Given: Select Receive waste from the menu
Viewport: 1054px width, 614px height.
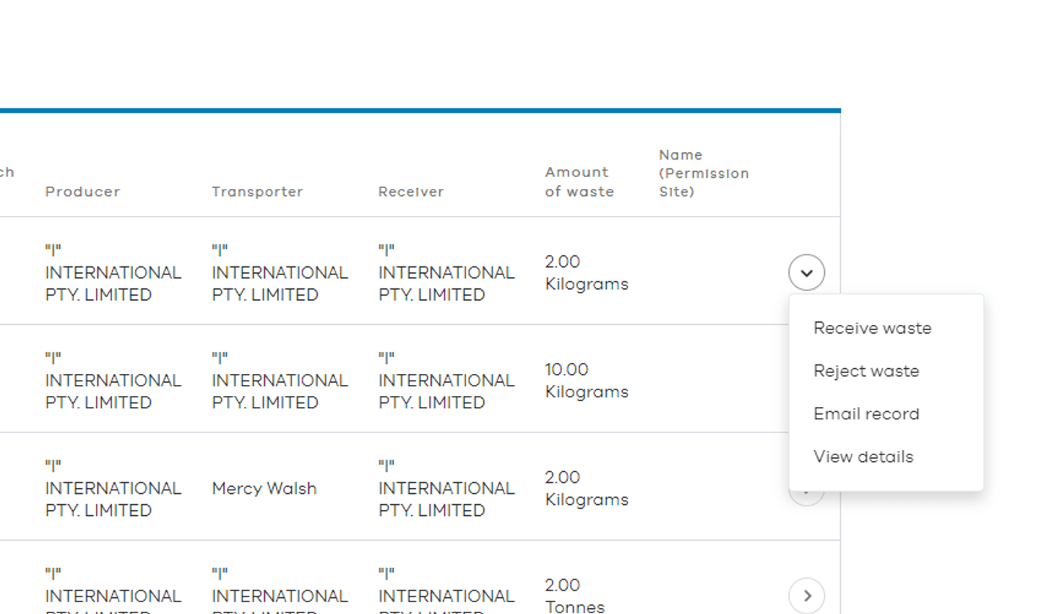Looking at the screenshot, I should point(872,328).
